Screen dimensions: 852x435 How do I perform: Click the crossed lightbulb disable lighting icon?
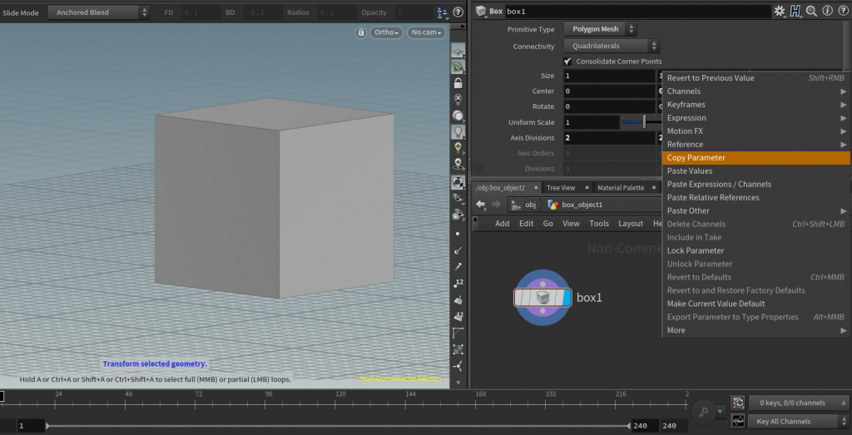point(458,99)
